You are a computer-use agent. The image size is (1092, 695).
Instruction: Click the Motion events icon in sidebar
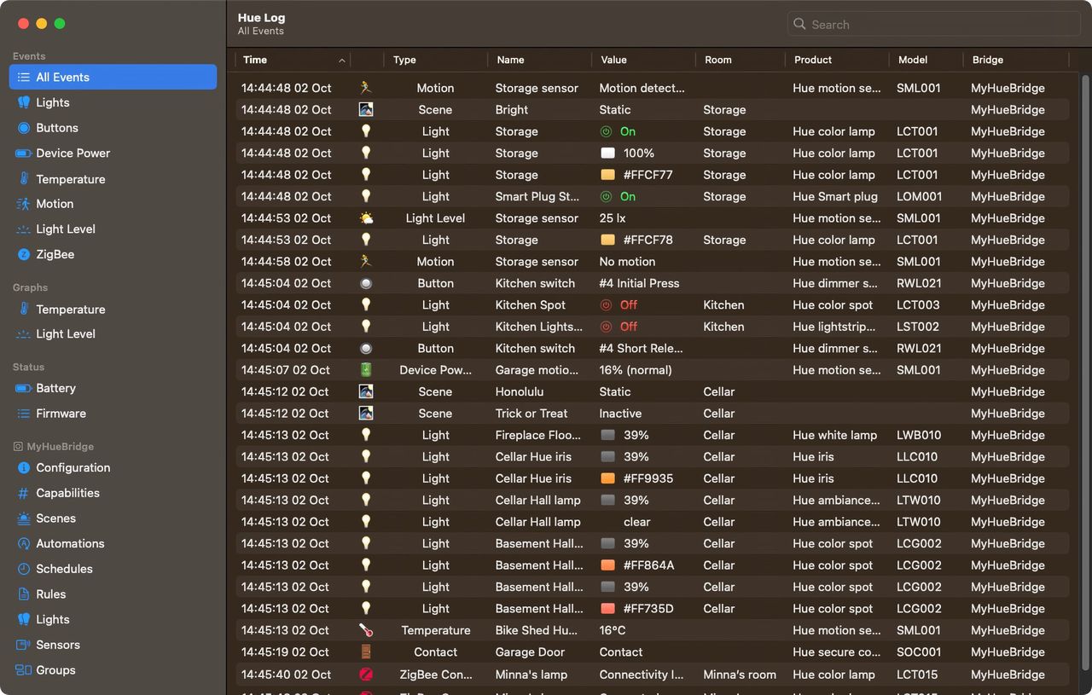coord(24,204)
